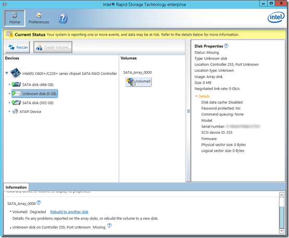Select the SATA disk (932 GB) entry

tap(38, 103)
